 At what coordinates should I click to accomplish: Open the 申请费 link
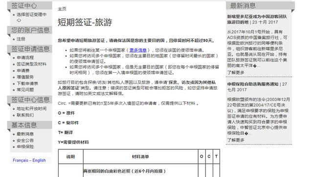click(x=23, y=71)
